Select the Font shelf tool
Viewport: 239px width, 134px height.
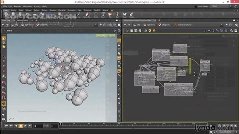point(103,15)
